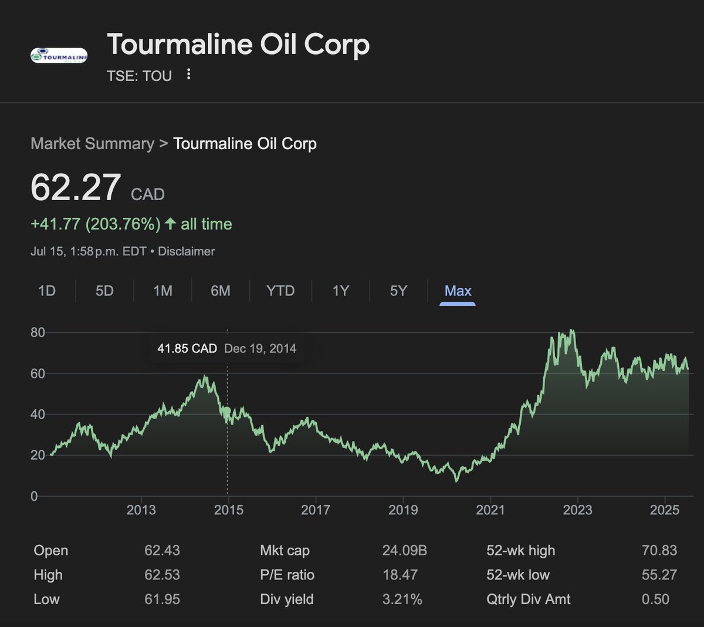The height and width of the screenshot is (627, 704).
Task: Click the Tourmaline company logo
Action: (59, 56)
